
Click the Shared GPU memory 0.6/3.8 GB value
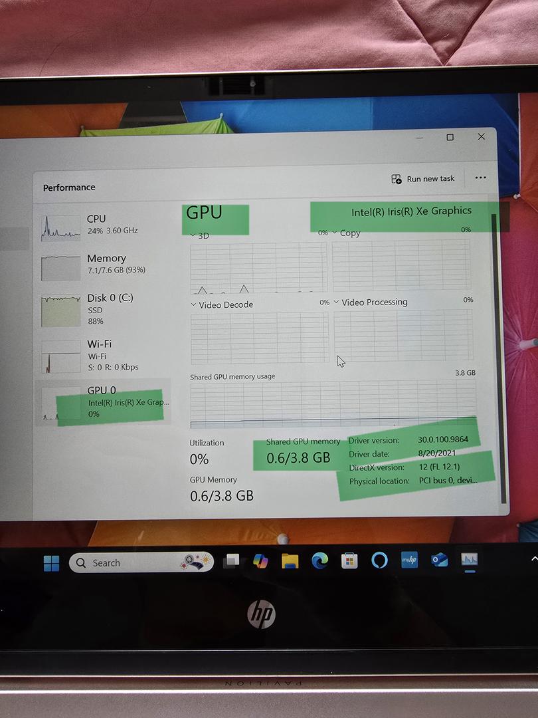pyautogui.click(x=298, y=457)
